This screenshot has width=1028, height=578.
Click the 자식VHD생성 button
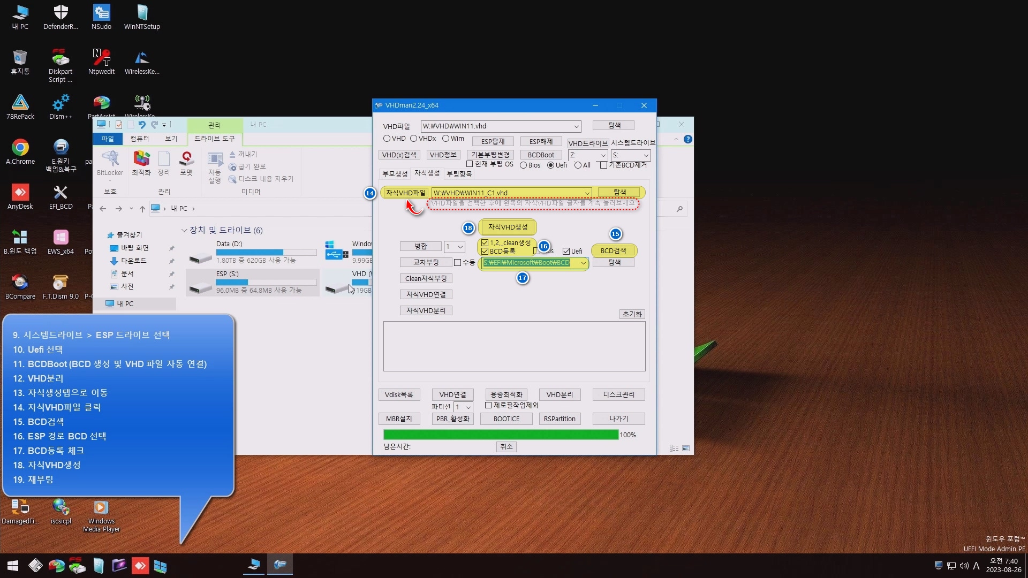(508, 227)
